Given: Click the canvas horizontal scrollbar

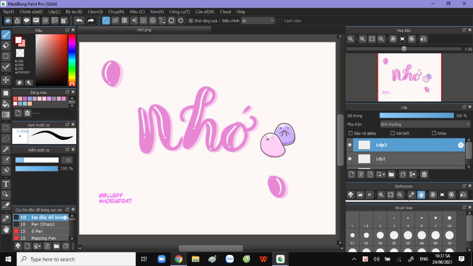Looking at the screenshot, I should [211, 248].
